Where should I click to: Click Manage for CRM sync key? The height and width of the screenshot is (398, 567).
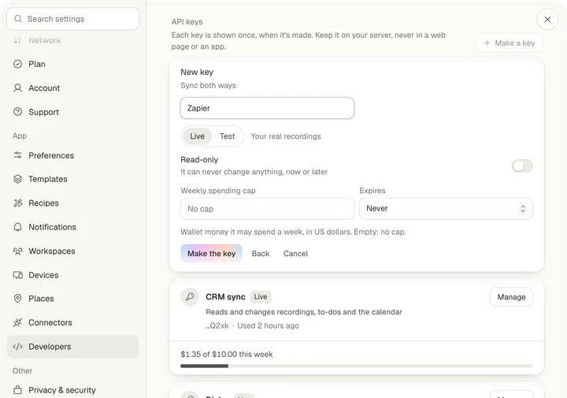(x=511, y=297)
